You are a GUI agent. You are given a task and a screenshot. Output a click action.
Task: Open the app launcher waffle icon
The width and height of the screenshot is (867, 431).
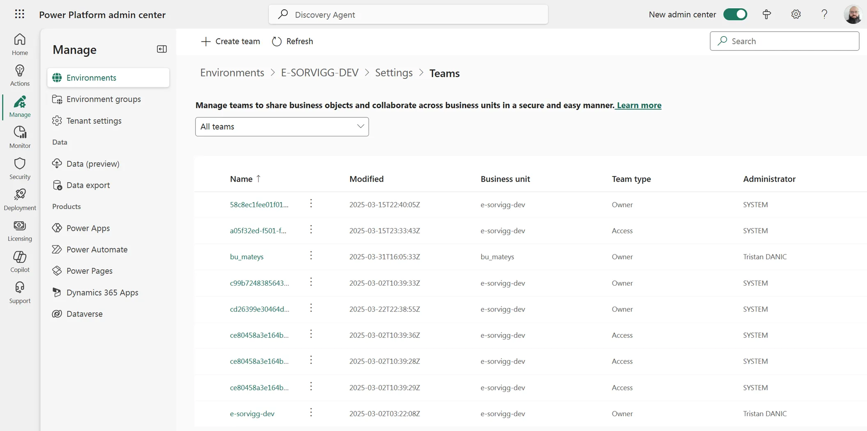(x=19, y=14)
